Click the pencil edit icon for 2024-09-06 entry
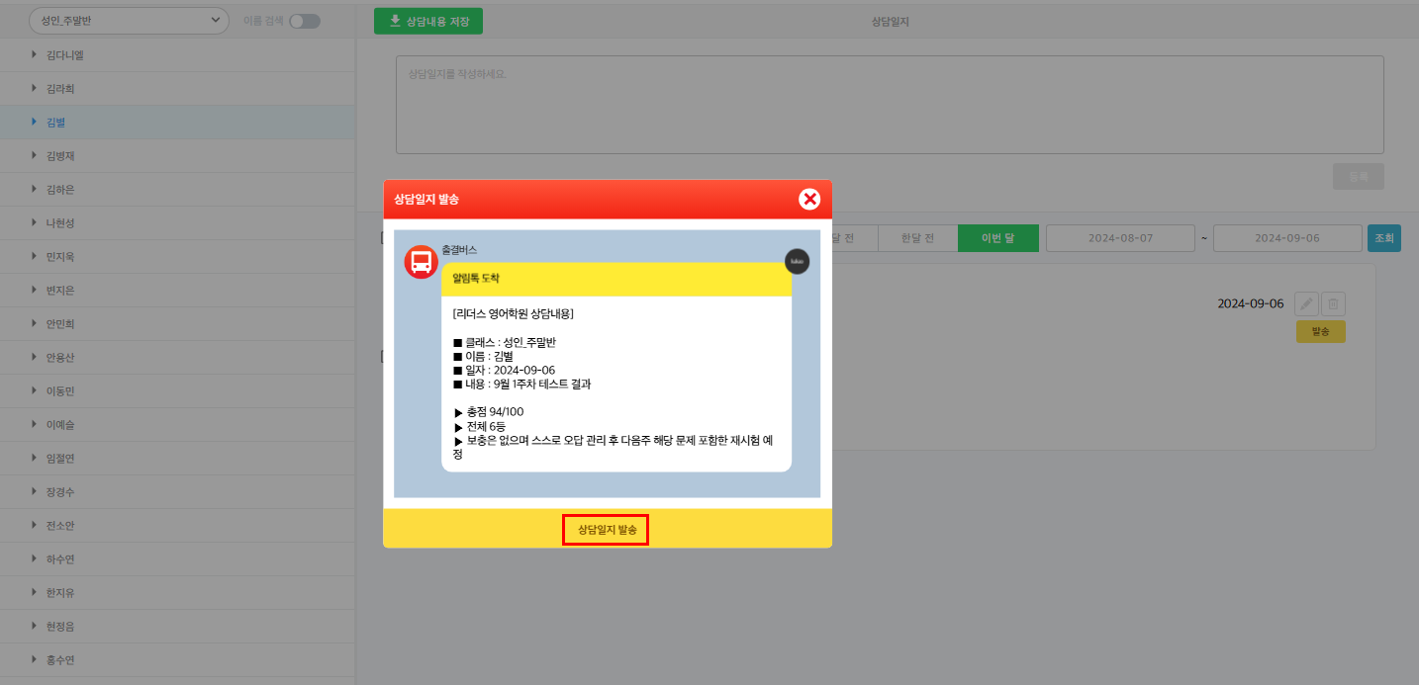This screenshot has width=1419, height=685. (x=1306, y=304)
